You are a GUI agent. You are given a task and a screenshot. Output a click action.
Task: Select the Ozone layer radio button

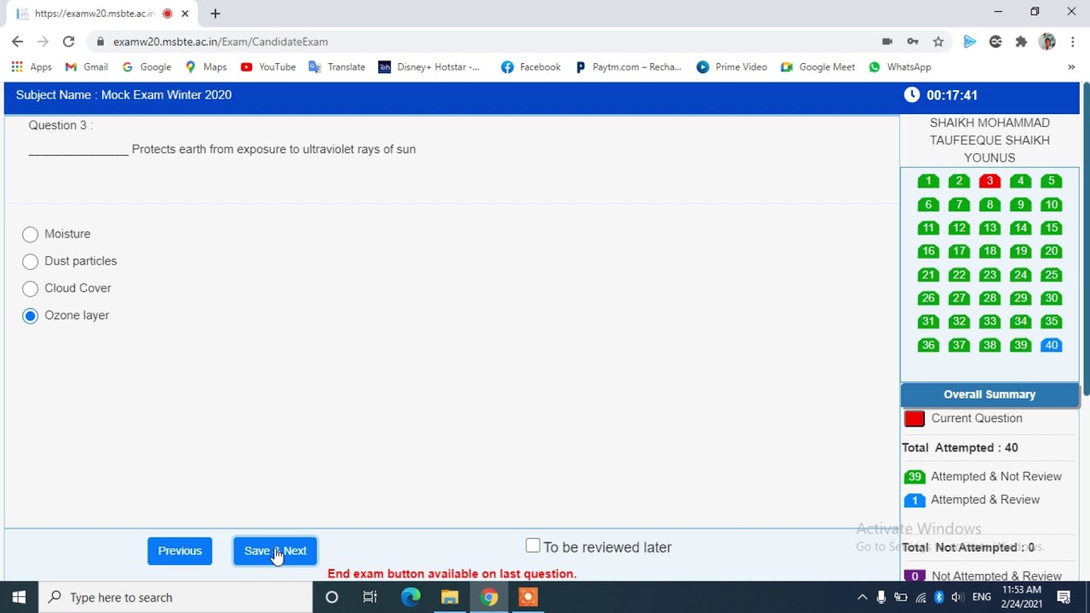(31, 316)
